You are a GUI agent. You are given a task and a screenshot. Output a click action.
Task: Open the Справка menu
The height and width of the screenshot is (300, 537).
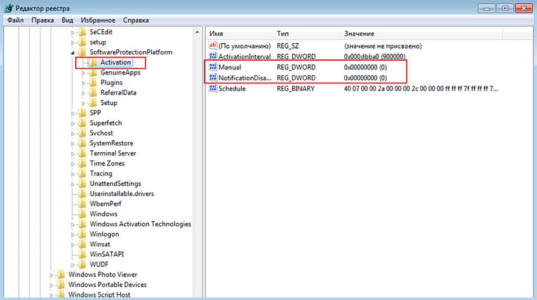(136, 20)
